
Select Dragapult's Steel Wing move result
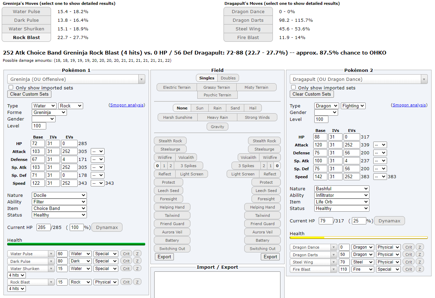[248, 29]
